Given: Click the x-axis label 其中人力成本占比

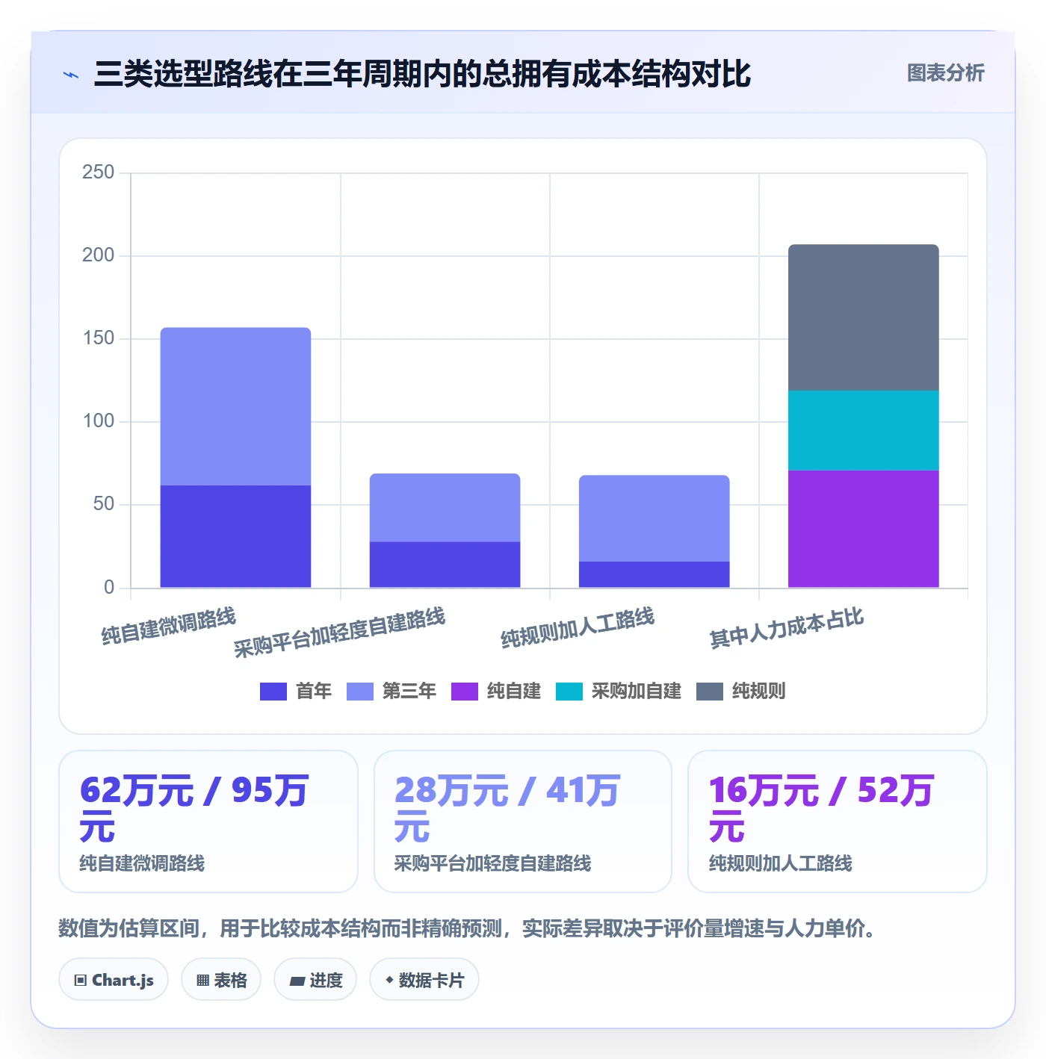Looking at the screenshot, I should (x=787, y=627).
